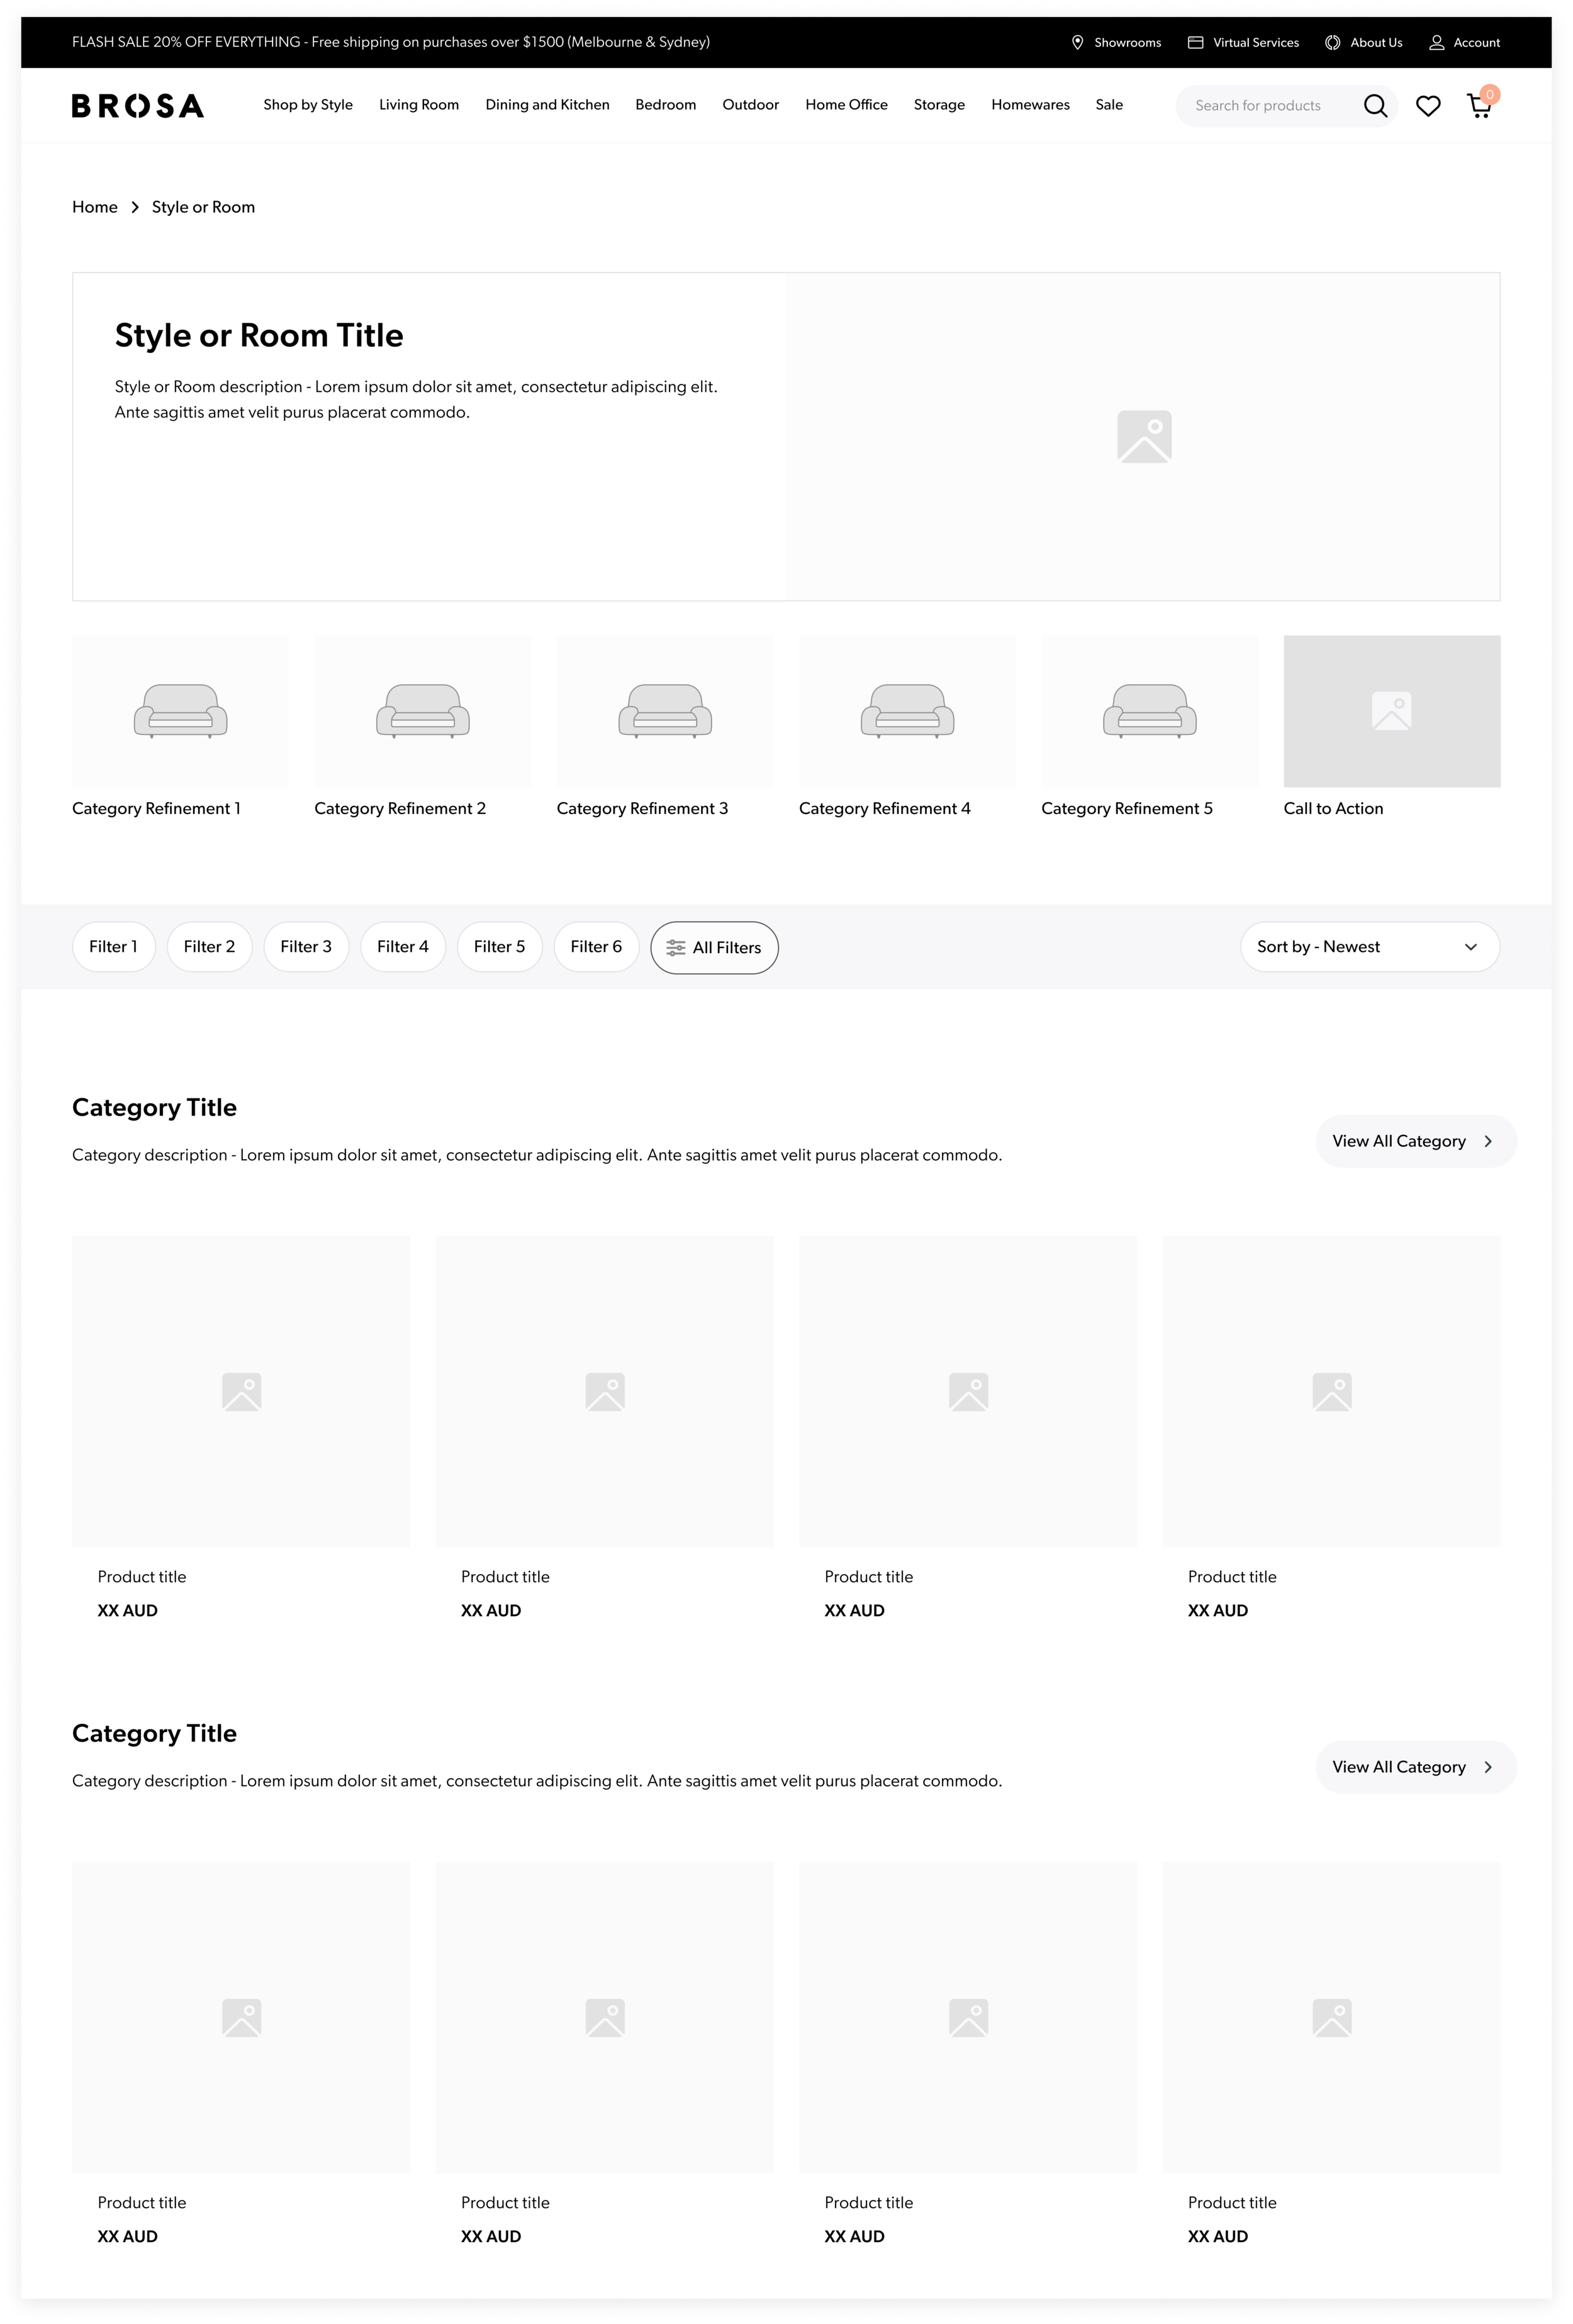Image resolution: width=1573 pixels, height=2324 pixels.
Task: Toggle the Filter 4 chip
Action: 402,946
